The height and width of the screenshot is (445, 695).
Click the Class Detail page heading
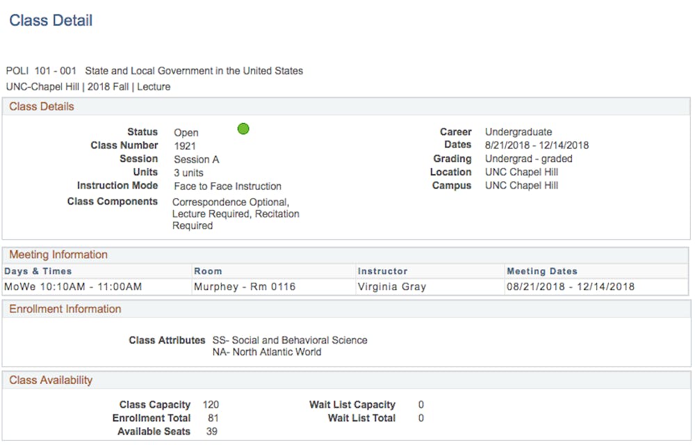point(51,20)
